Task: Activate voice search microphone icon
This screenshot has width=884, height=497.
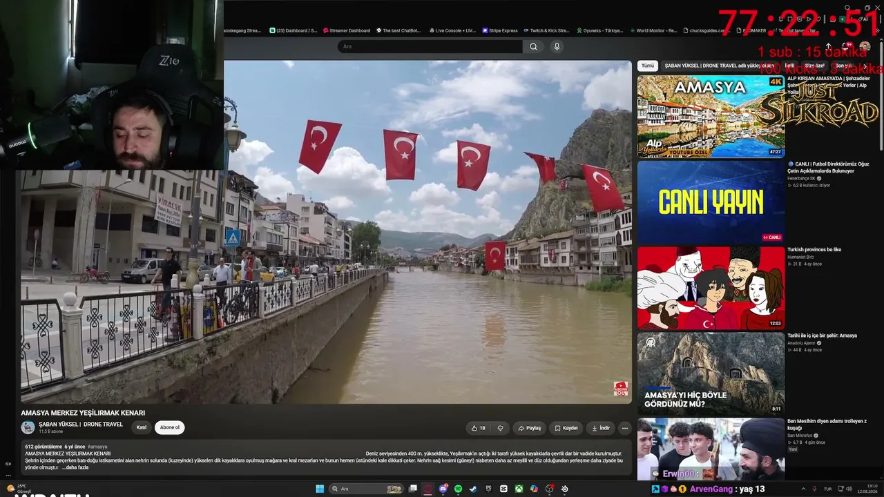Action: coord(557,46)
